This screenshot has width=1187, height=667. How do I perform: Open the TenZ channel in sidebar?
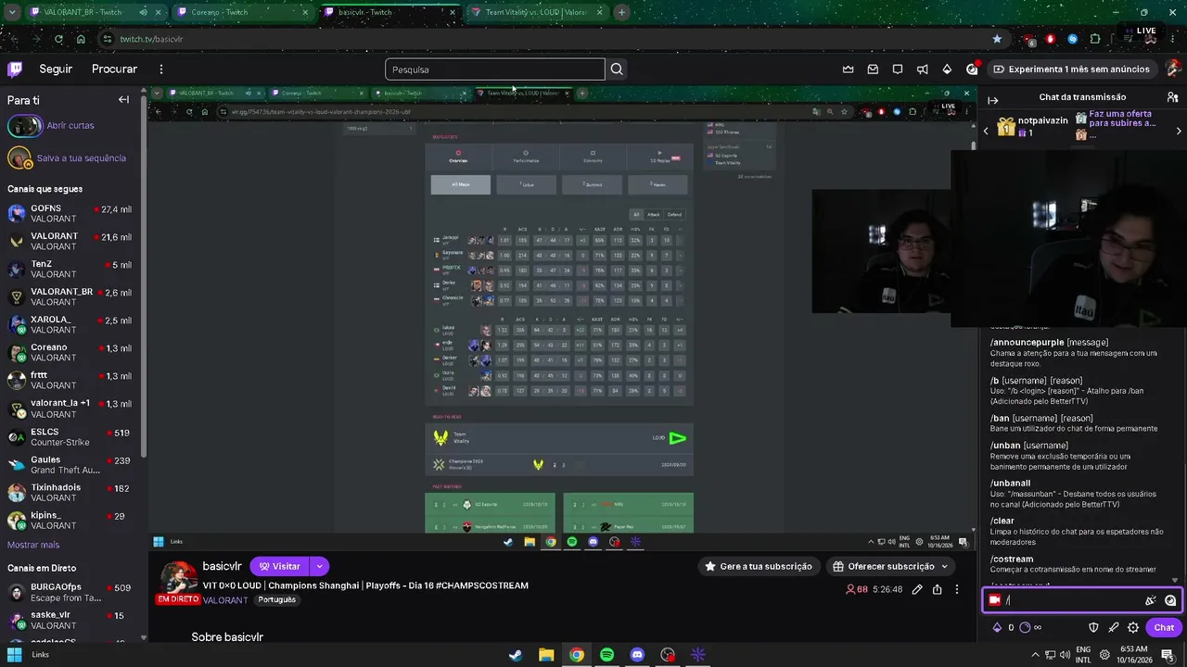[72, 269]
